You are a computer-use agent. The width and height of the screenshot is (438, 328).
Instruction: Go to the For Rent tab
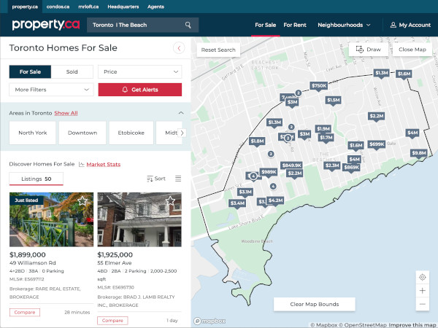295,25
